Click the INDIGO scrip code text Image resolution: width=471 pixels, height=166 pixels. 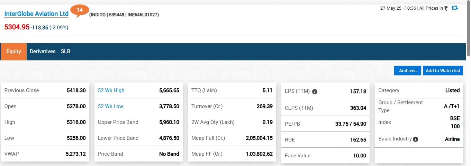point(98,15)
